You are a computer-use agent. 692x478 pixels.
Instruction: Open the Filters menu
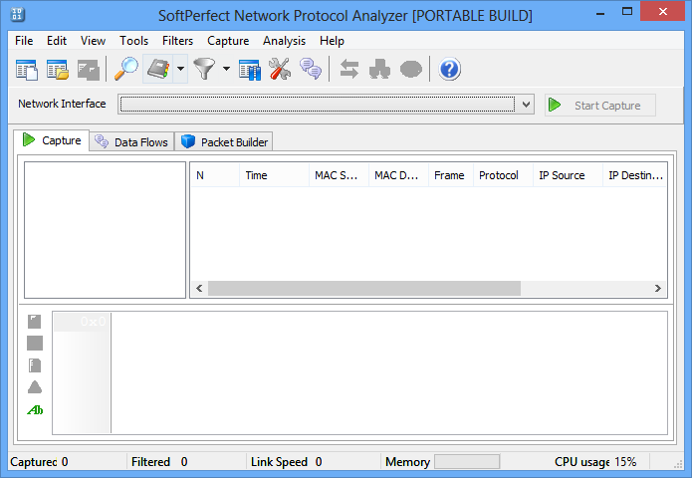click(x=177, y=41)
